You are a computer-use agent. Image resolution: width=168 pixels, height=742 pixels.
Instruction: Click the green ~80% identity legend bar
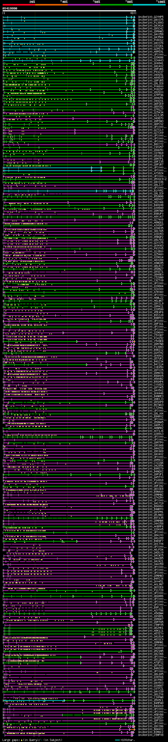click(117, 5)
